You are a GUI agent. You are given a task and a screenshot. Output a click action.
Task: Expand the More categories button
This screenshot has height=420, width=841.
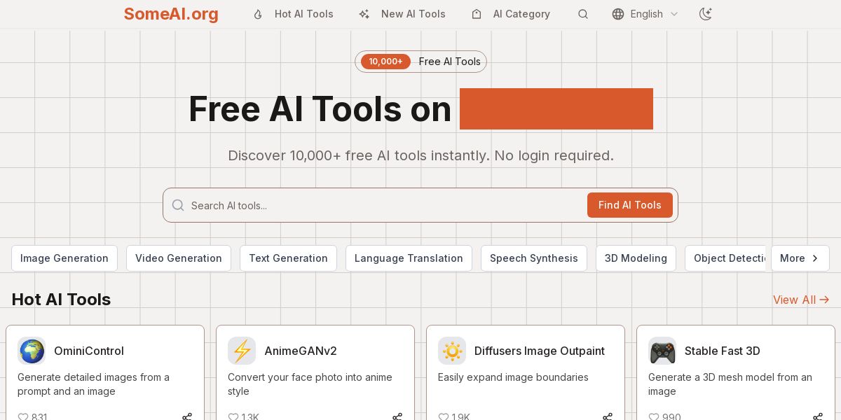[800, 258]
